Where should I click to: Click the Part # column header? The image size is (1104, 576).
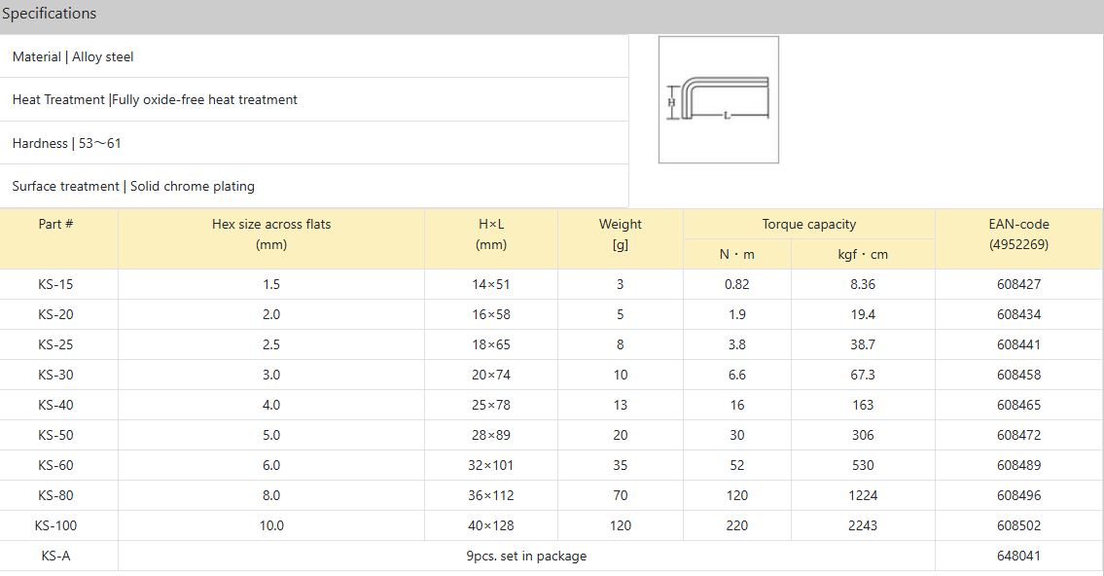(x=55, y=224)
